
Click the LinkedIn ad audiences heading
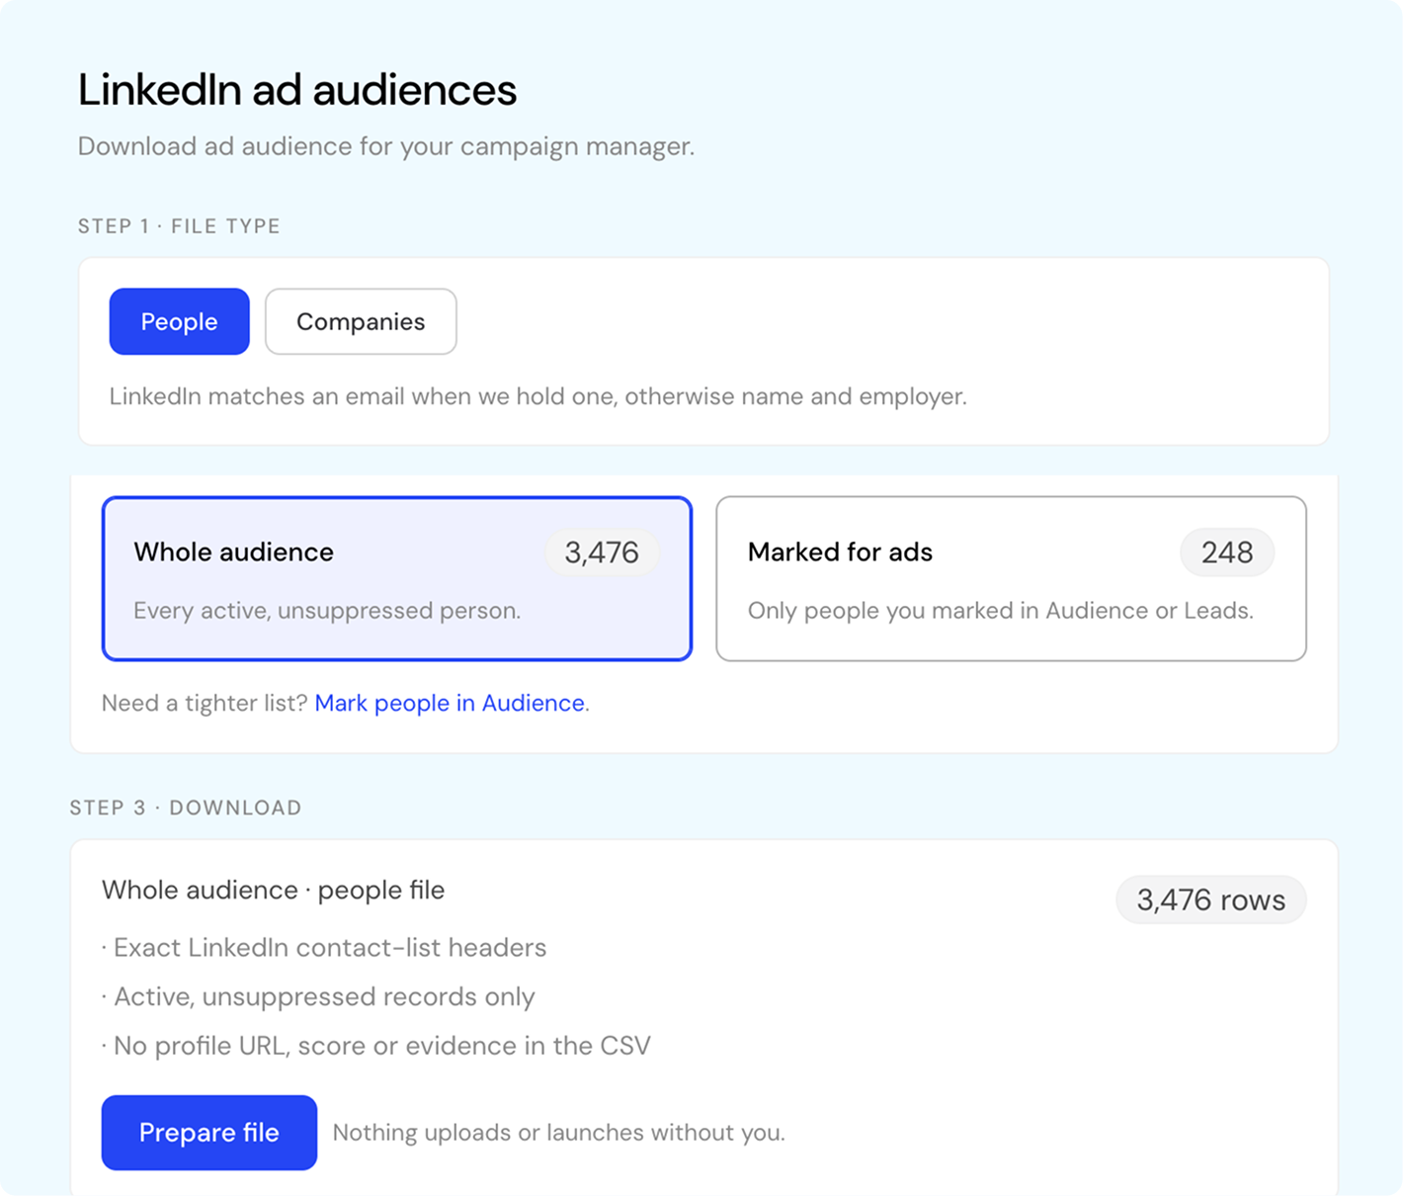pos(297,90)
